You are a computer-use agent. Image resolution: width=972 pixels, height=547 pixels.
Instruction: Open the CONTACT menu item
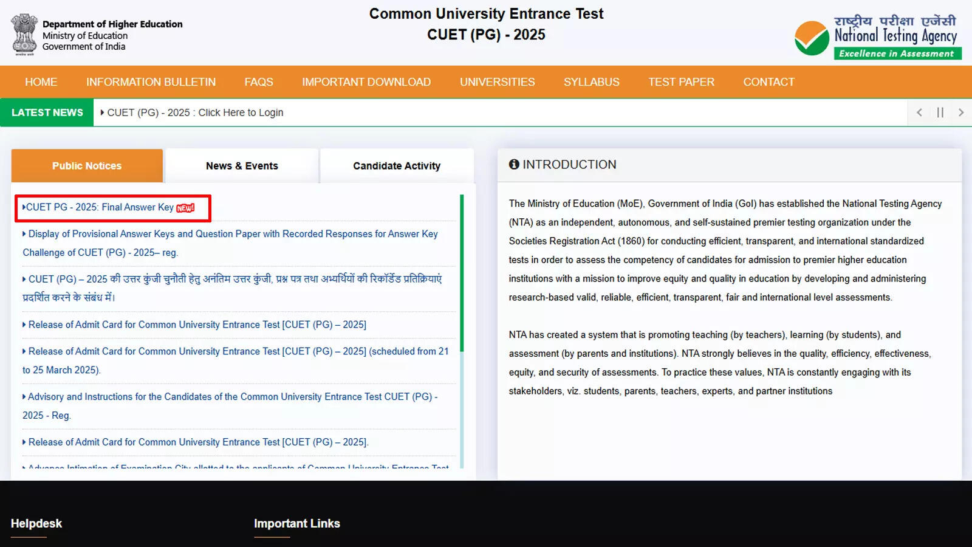(768, 82)
